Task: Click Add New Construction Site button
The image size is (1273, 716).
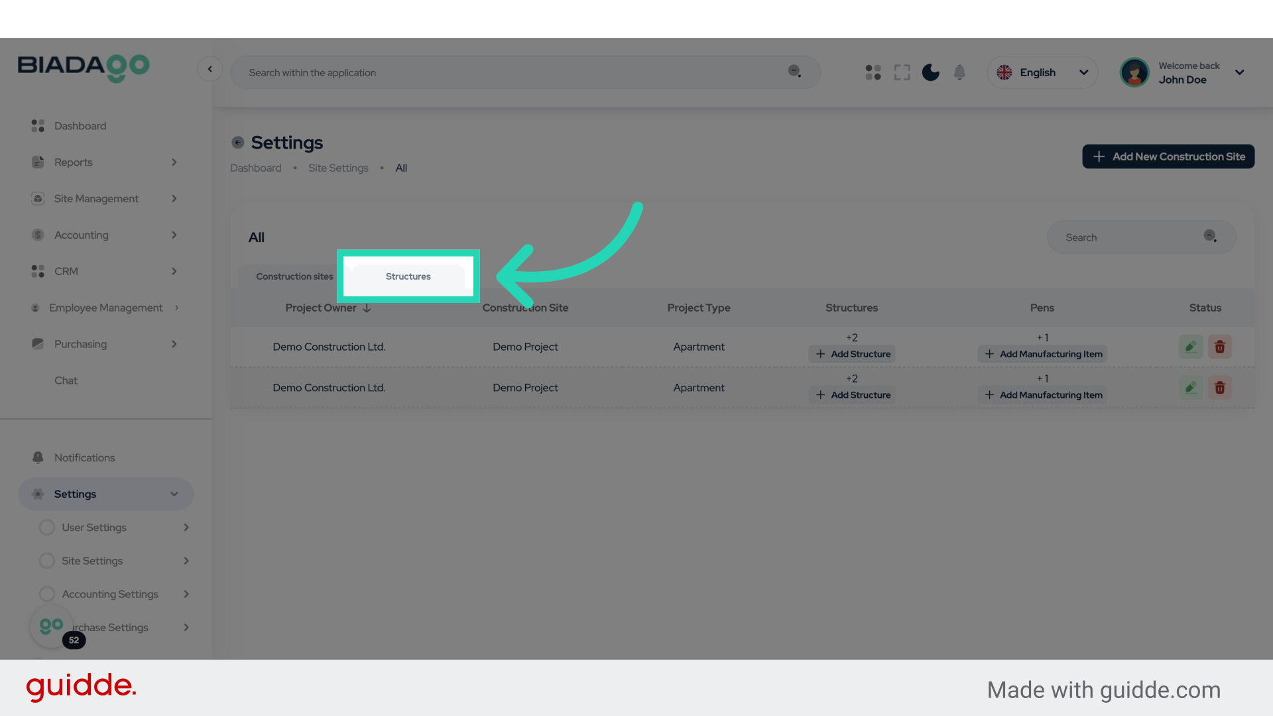Action: click(1168, 156)
